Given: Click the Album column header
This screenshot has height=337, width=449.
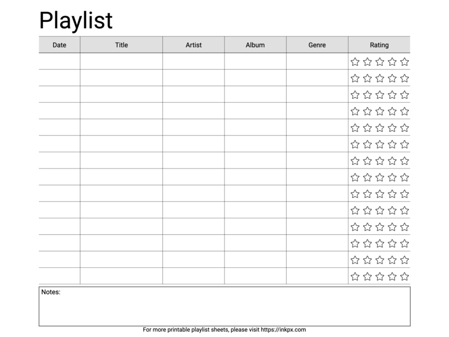Looking at the screenshot, I should 255,45.
